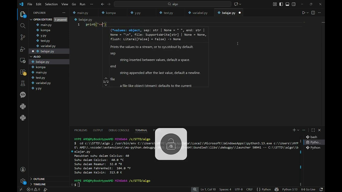Image resolution: width=342 pixels, height=192 pixels.
Task: Create new terminal with plus icon
Action: (x=294, y=130)
